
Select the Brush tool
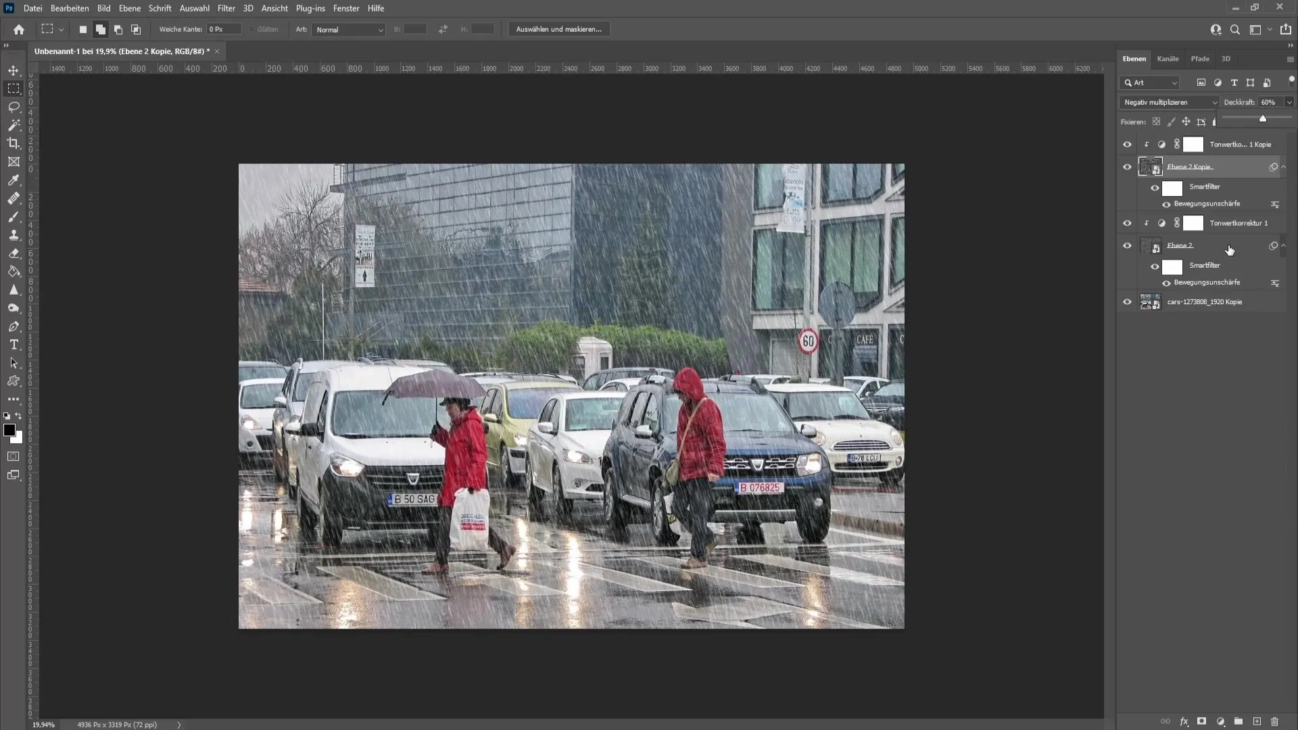pyautogui.click(x=14, y=217)
